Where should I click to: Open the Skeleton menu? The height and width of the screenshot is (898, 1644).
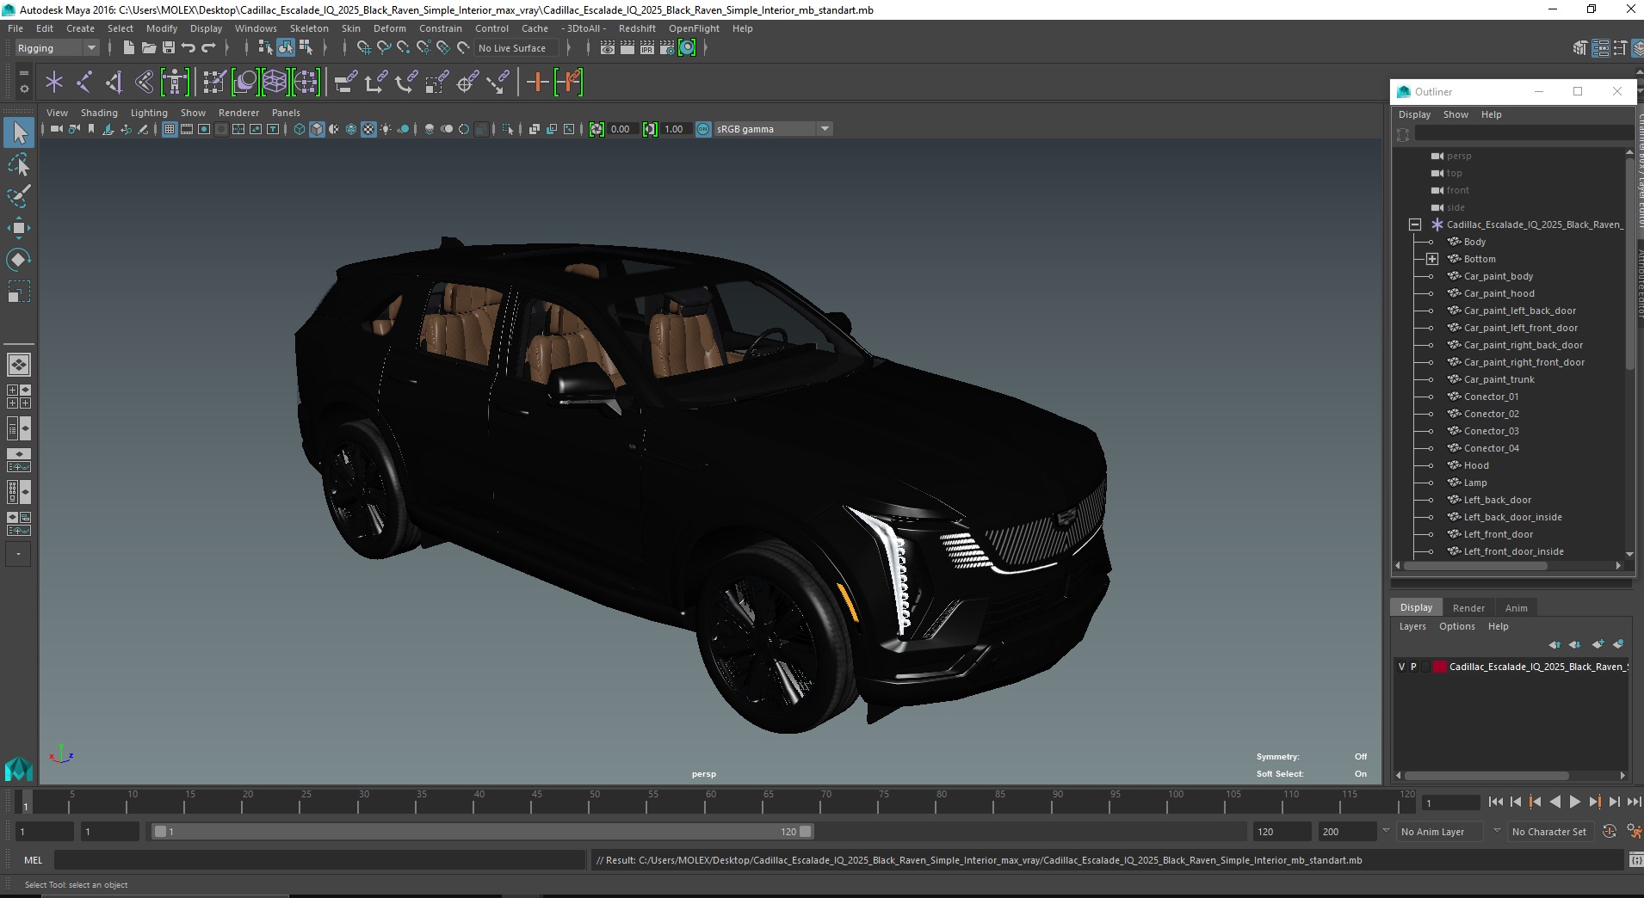point(309,28)
